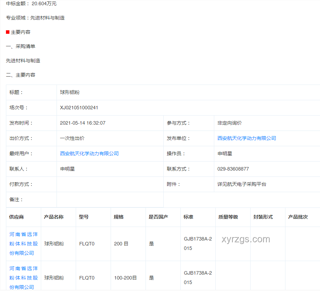Click the 产品名称 column header
The height and width of the screenshot is (291, 320).
coord(54,217)
